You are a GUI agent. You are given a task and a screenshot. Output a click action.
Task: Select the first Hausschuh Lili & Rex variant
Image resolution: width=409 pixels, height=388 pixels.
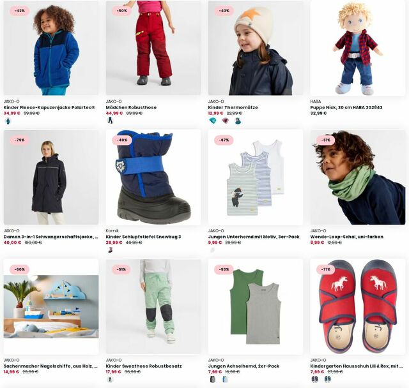[x=315, y=380]
